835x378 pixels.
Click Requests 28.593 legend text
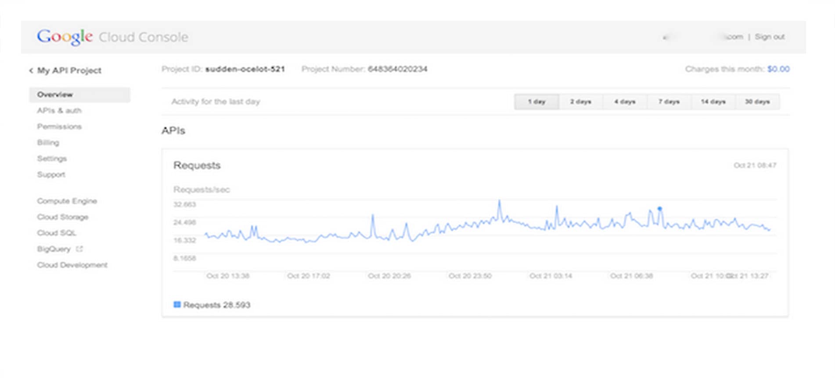point(217,305)
